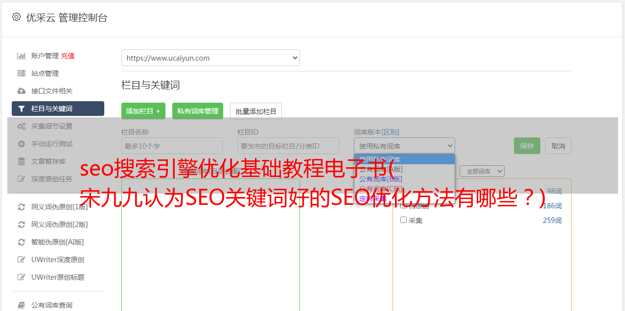Click the edit icon for 深度原创任务
625x311 pixels.
[21, 179]
